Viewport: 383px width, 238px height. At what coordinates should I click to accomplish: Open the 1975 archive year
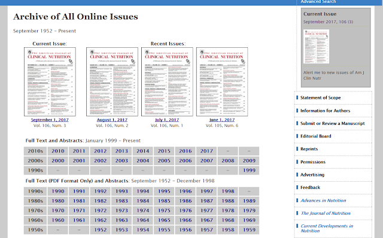164,210
